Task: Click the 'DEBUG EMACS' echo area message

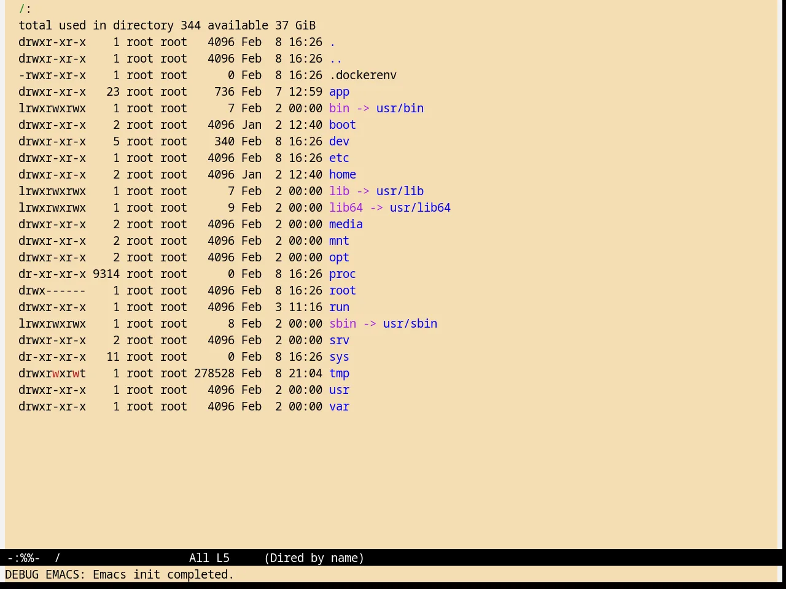Action: 120,575
